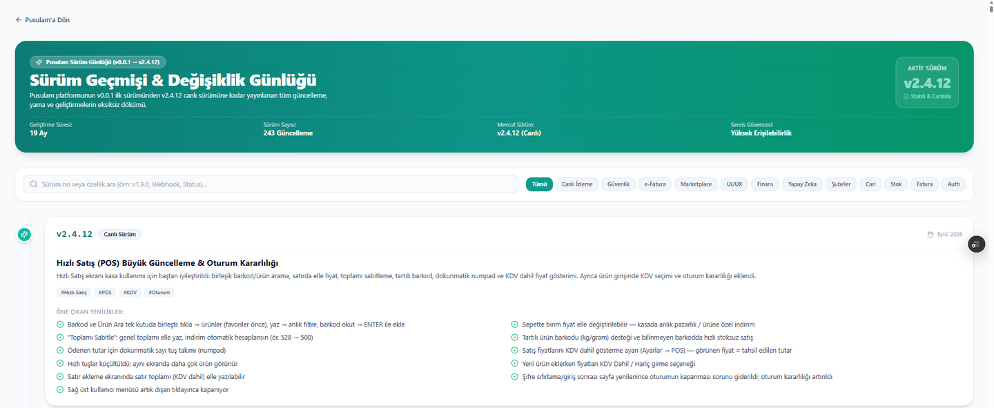This screenshot has width=994, height=408.
Task: Click the #KDV tag
Action: click(x=130, y=293)
